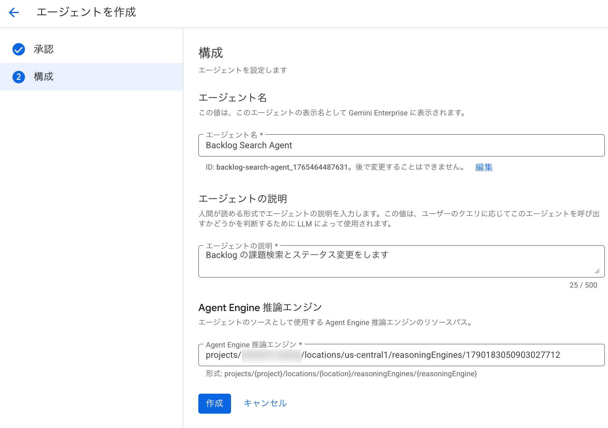Click the 編集 link next to the agent ID
The image size is (608, 428).
(x=484, y=168)
